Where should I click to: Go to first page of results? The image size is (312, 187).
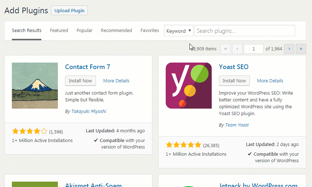(225, 49)
